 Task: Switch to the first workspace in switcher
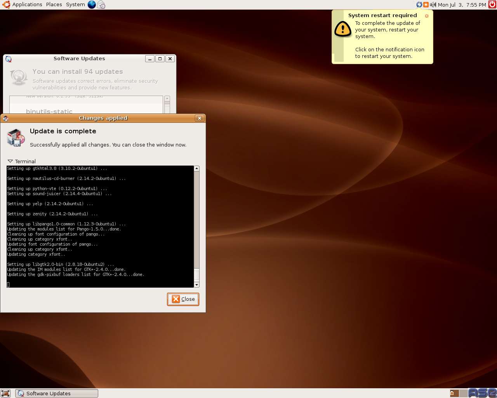click(x=454, y=393)
